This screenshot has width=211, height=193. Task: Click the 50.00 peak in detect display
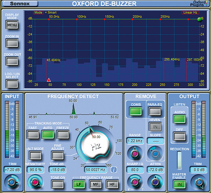click(73, 109)
